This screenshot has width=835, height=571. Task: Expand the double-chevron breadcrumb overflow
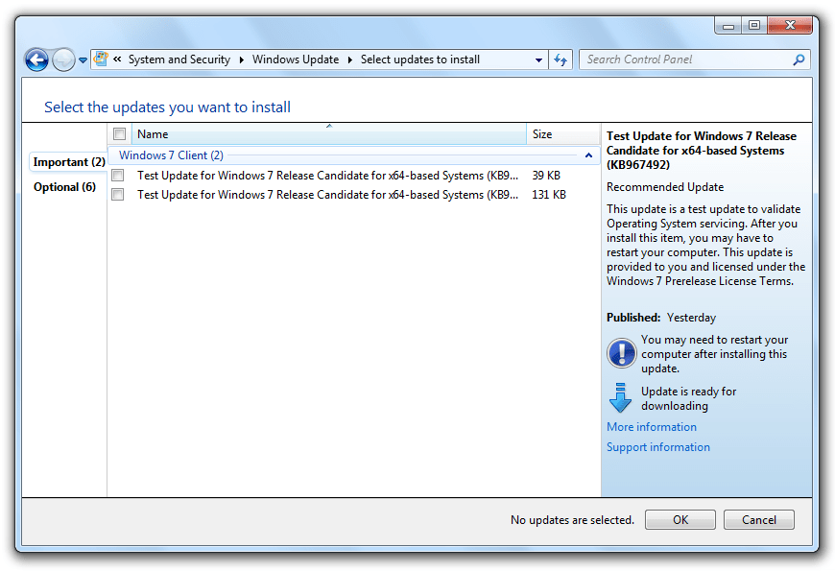[117, 59]
